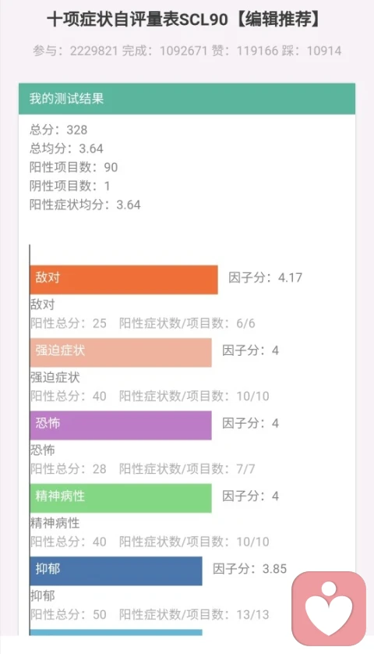374x654 pixels.
Task: Open the 我的测试结果 header
Action: [187, 98]
